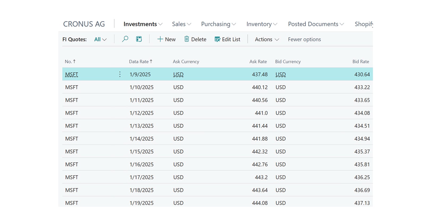The height and width of the screenshot is (223, 431).
Task: Open the Inventory dropdown menu
Action: [x=262, y=24]
